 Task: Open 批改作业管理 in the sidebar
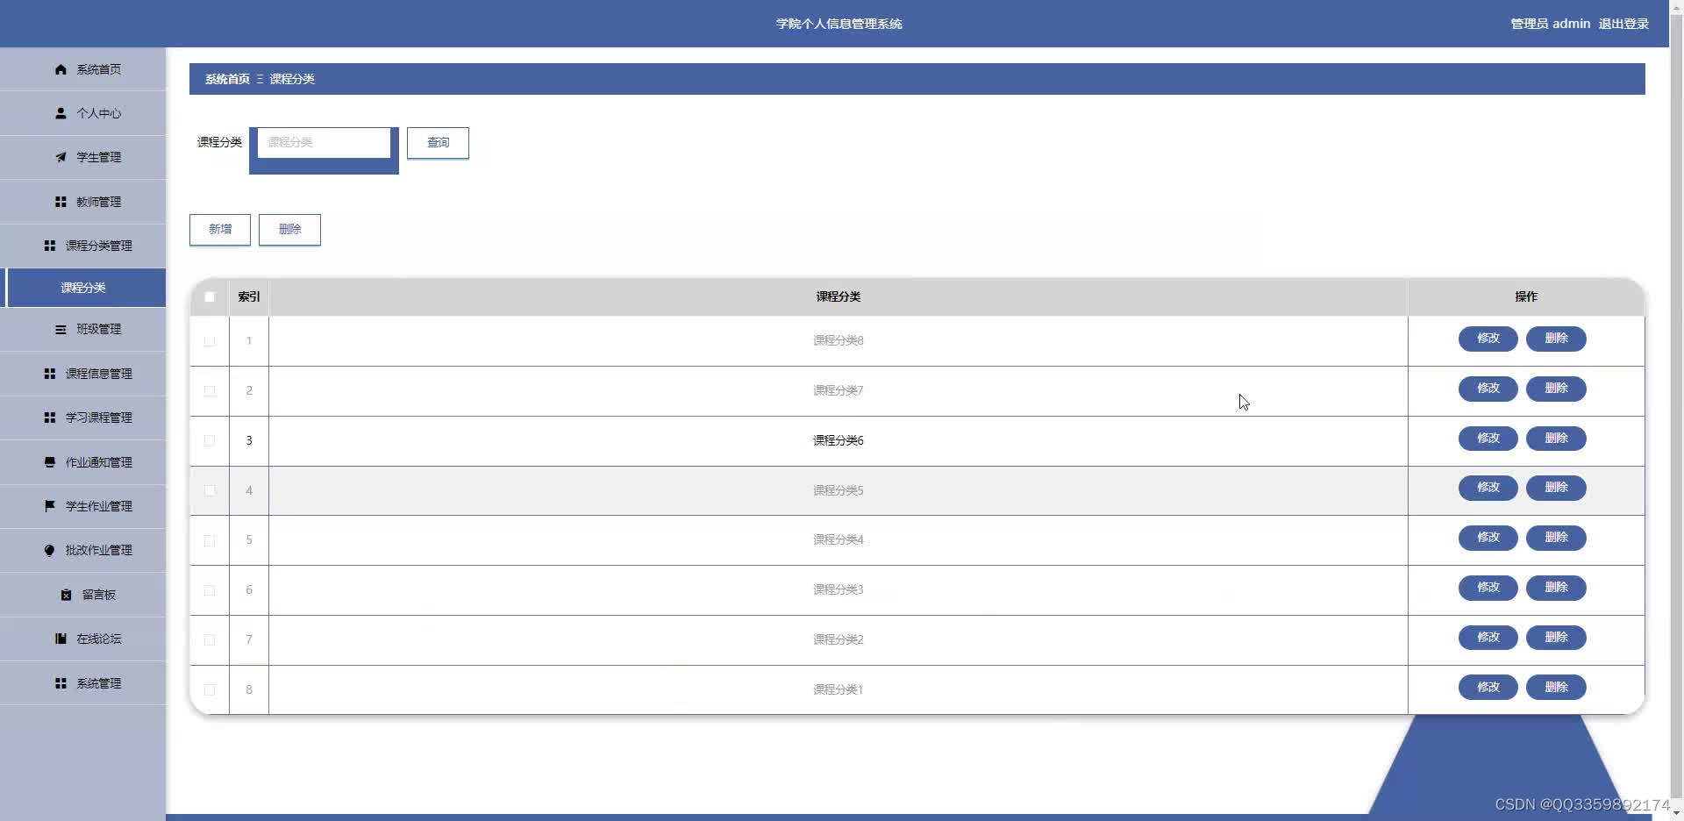(83, 550)
